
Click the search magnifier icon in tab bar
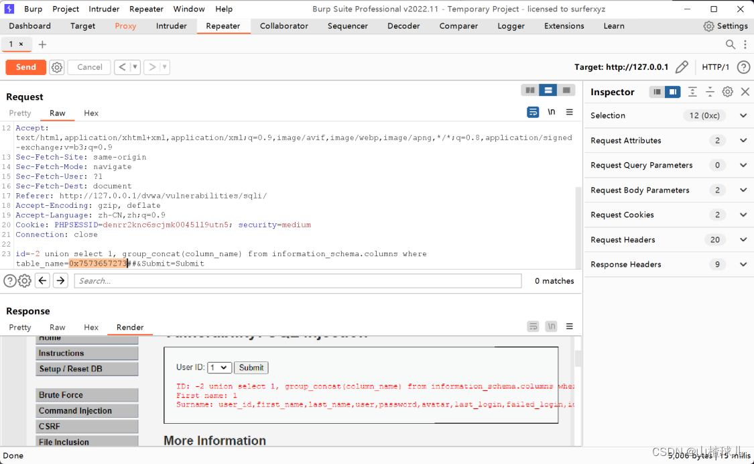pos(730,44)
